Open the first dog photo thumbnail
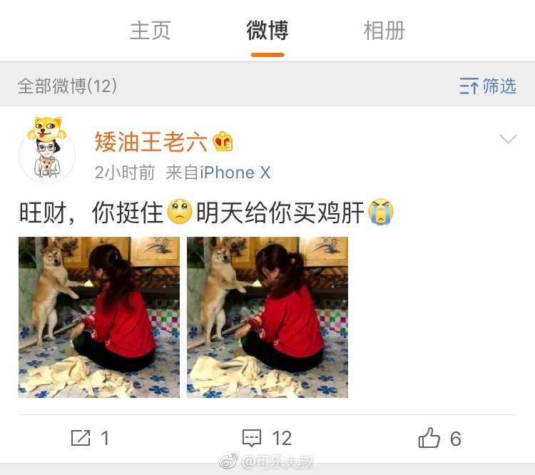Image resolution: width=535 pixels, height=475 pixels. (x=99, y=317)
